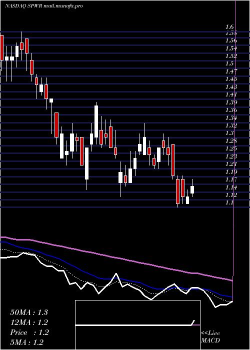
Task: Select the 1.25 price level label
Action: [231, 148]
